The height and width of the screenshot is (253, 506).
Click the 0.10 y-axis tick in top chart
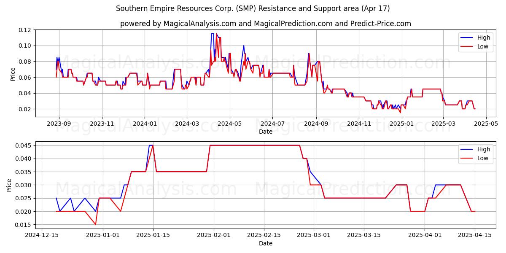click(x=25, y=46)
